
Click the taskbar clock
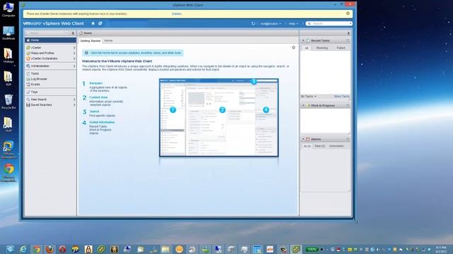tap(441, 249)
